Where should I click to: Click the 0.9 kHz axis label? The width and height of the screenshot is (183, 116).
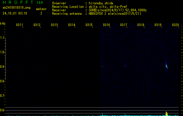coord(3,67)
